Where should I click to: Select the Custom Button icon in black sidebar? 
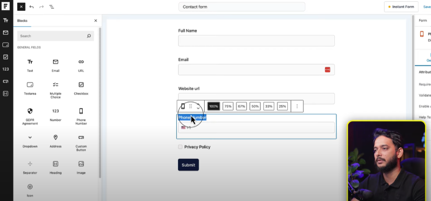click(x=6, y=82)
